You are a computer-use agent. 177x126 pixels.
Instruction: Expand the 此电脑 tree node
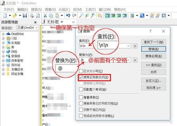tap(3, 43)
